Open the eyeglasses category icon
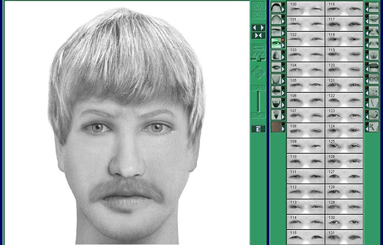383x245 pixels. pyautogui.click(x=374, y=79)
